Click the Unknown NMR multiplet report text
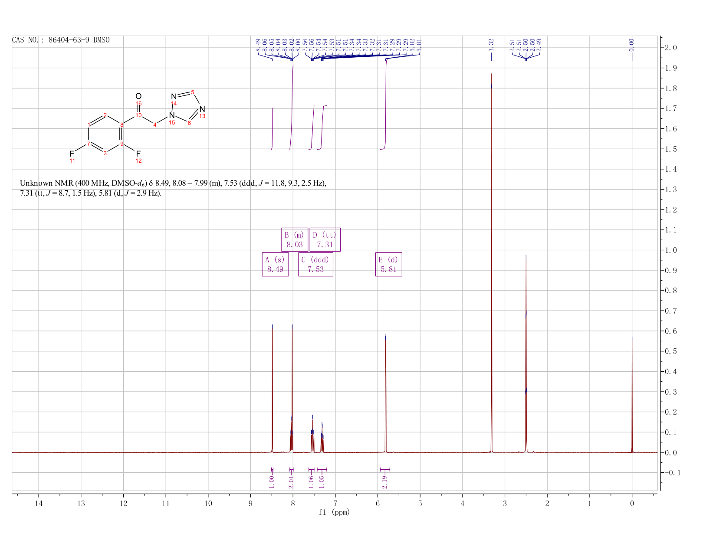 pyautogui.click(x=173, y=188)
